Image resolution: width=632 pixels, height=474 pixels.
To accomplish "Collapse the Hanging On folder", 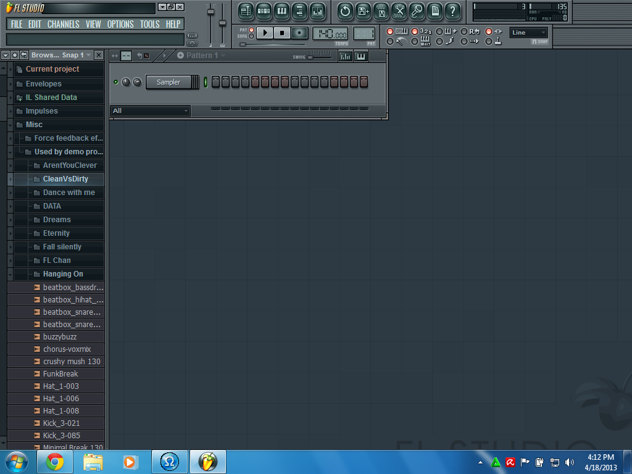I will coord(10,274).
